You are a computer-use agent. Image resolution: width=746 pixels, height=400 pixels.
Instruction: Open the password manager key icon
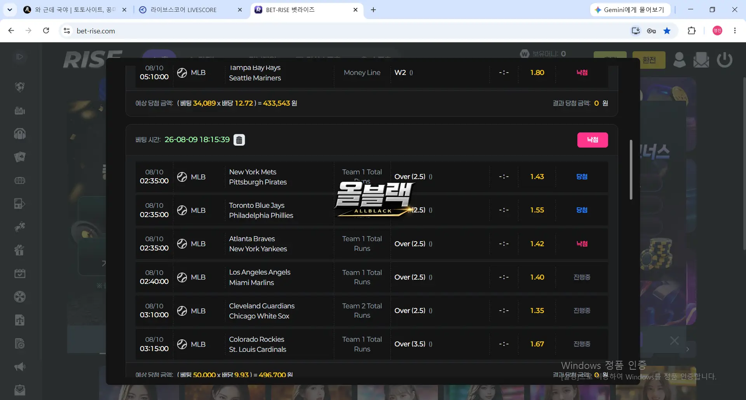click(652, 31)
